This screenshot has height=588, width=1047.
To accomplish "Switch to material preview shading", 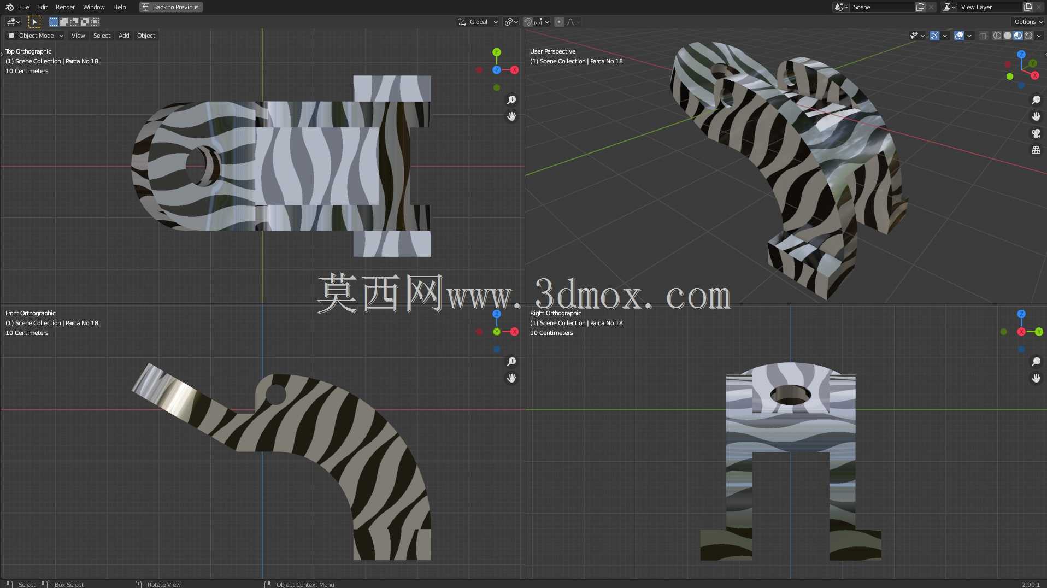I will (1018, 36).
